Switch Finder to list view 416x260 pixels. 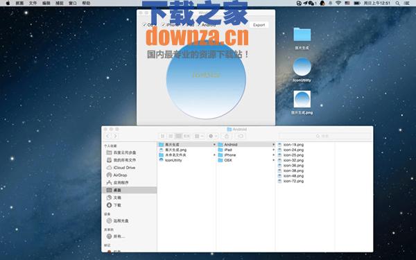[171, 136]
